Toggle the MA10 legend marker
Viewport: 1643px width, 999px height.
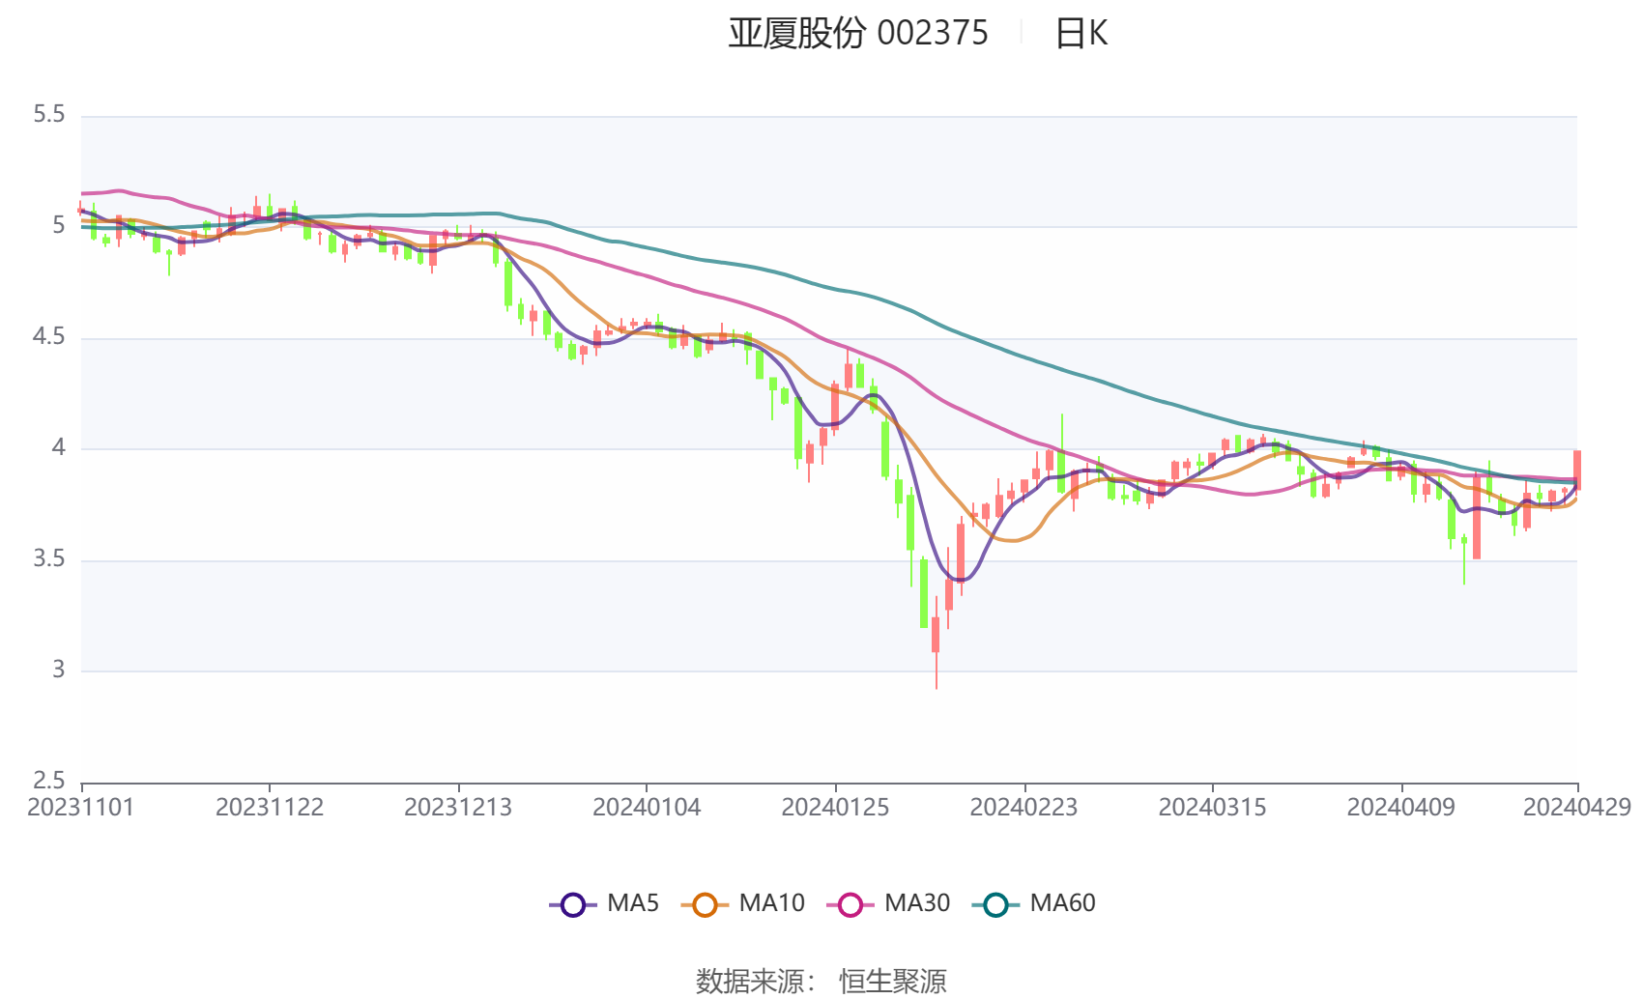pos(705,904)
